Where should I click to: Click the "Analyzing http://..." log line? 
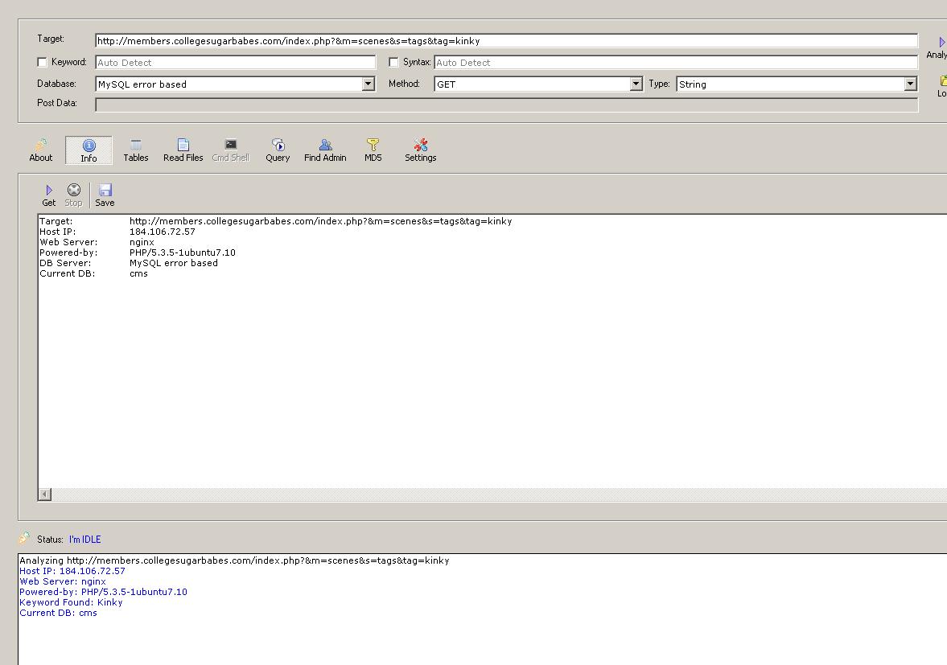pyautogui.click(x=234, y=560)
